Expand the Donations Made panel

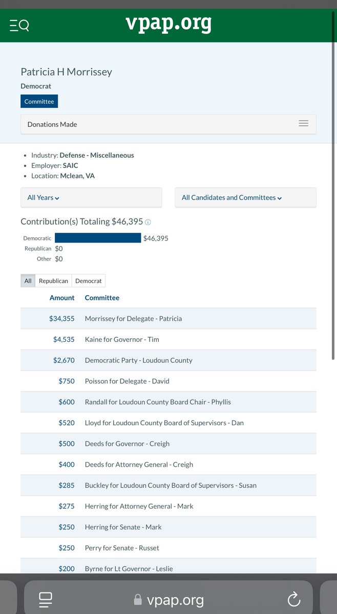(168, 124)
